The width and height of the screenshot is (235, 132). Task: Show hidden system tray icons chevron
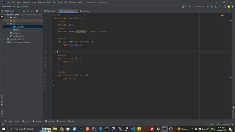click(x=192, y=129)
